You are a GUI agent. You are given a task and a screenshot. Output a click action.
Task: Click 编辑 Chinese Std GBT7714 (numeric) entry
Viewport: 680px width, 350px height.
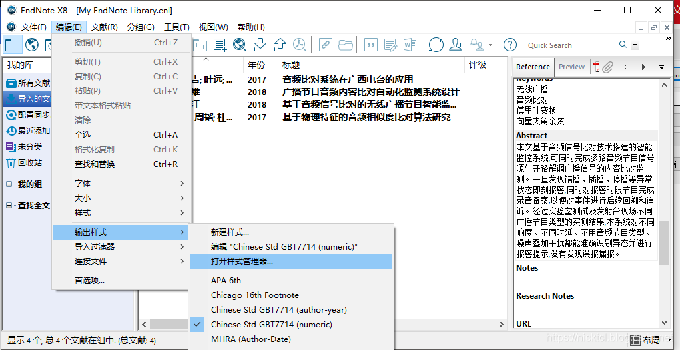(291, 246)
